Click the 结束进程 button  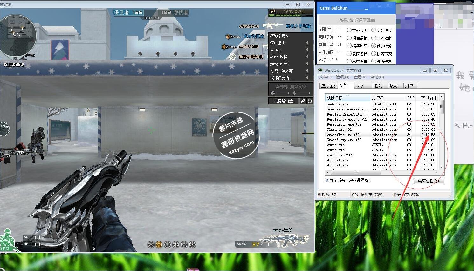[x=428, y=181]
